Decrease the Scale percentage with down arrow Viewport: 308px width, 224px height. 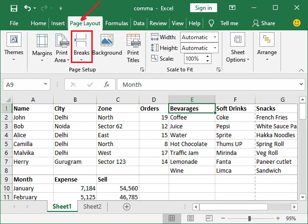coord(208,61)
